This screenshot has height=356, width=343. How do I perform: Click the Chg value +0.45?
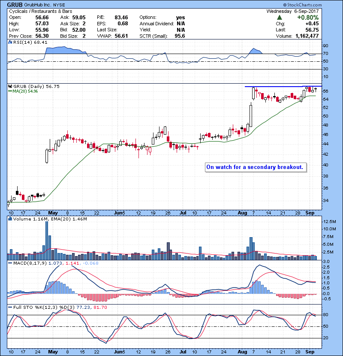(312, 24)
